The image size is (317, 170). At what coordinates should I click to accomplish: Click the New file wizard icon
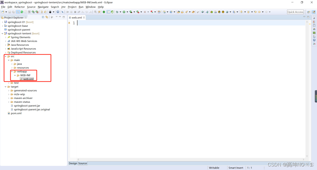point(3,12)
